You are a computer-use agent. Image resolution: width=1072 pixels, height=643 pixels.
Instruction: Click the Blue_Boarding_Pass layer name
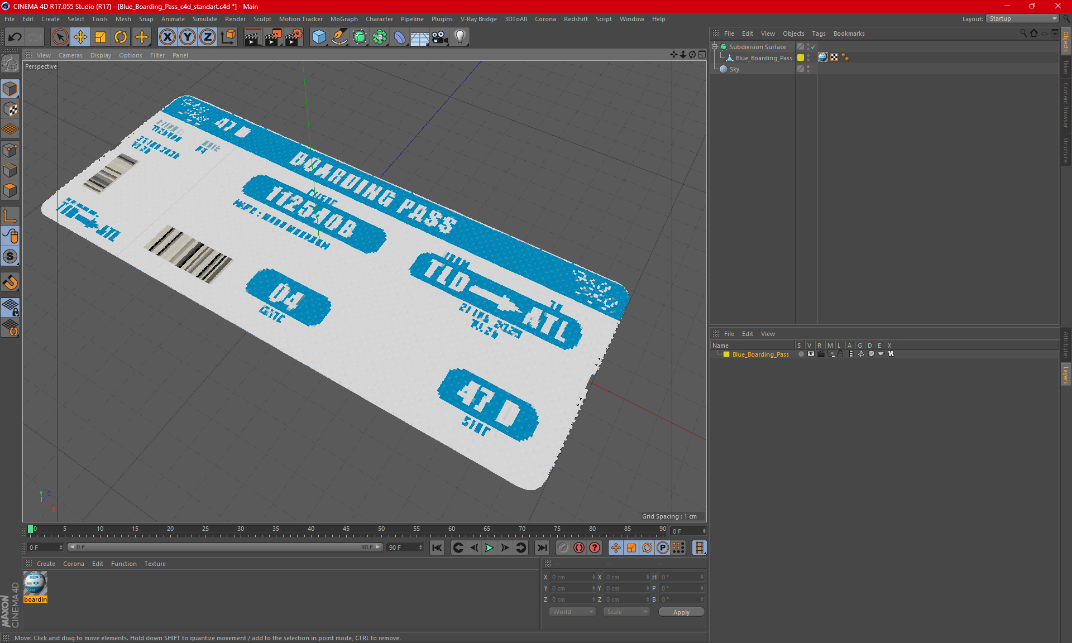tap(760, 354)
